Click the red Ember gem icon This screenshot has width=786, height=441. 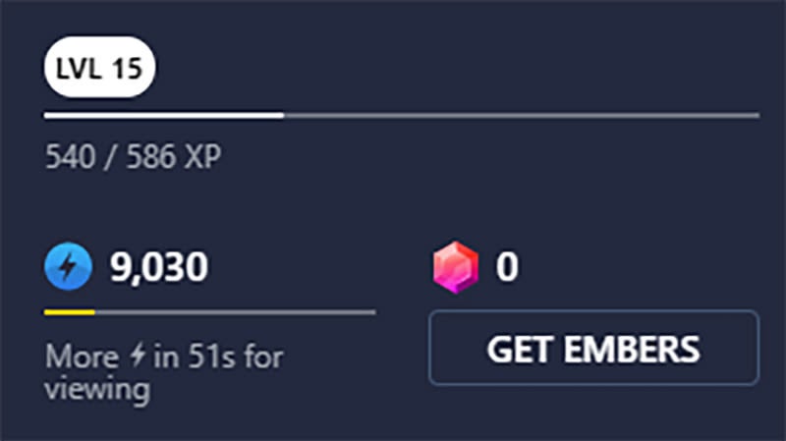pos(456,267)
